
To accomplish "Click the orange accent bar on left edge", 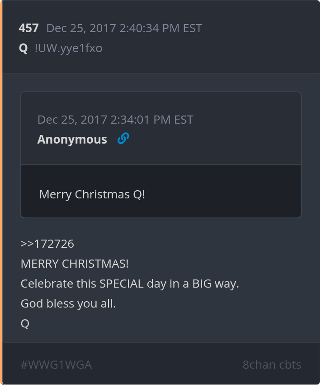I will [x=1, y=192].
